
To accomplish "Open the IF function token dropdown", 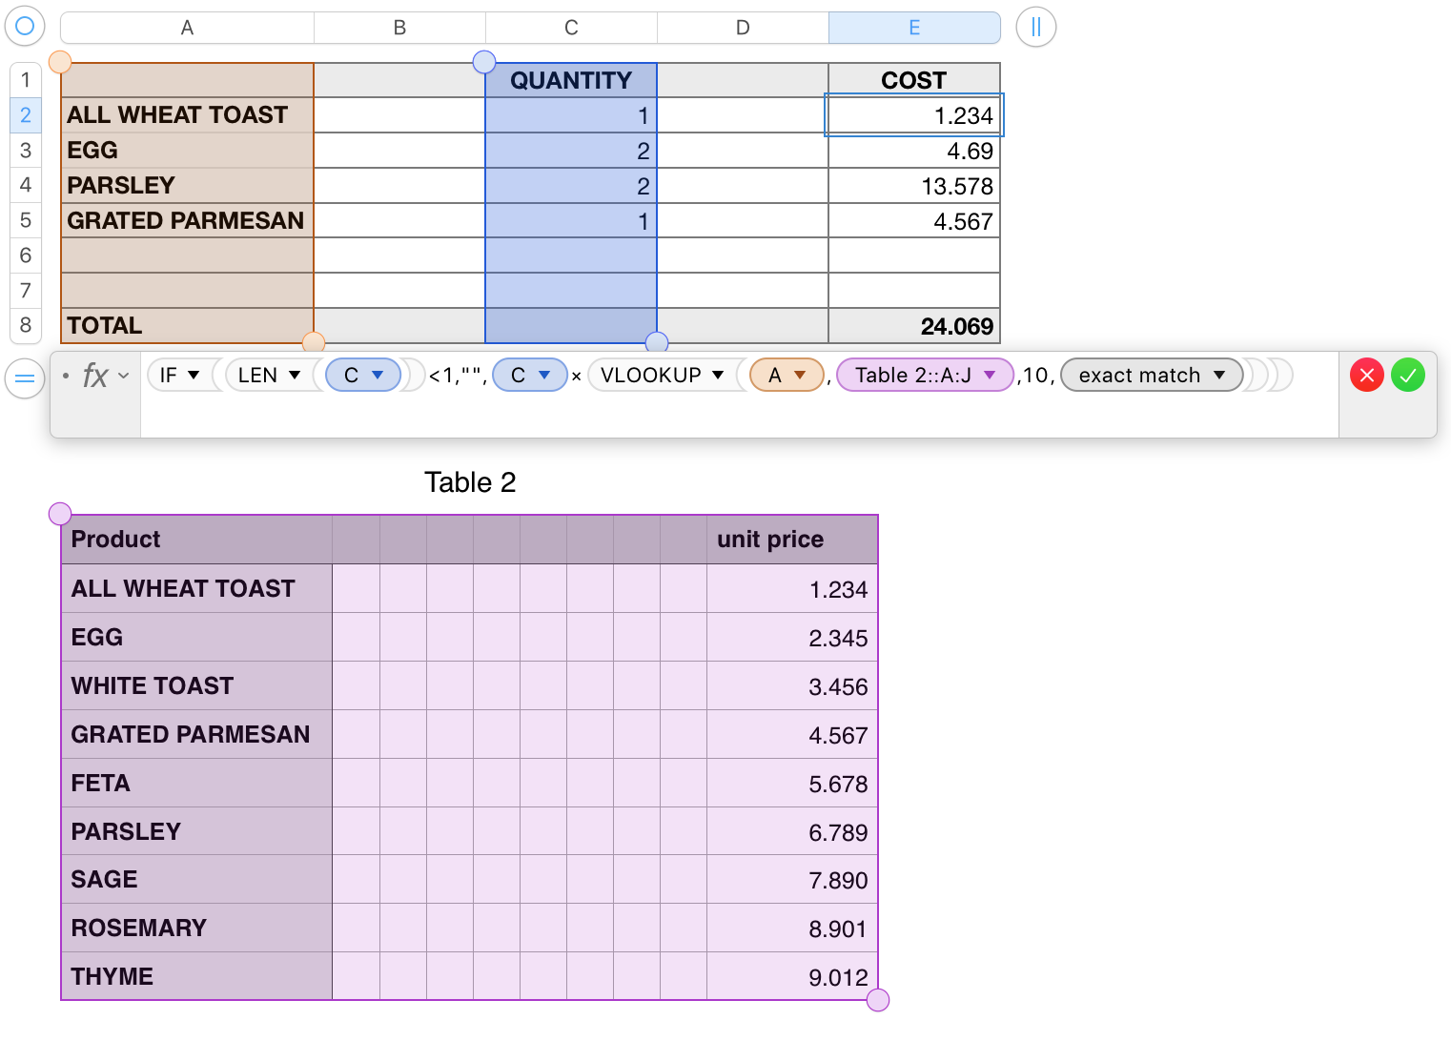I will pos(194,376).
